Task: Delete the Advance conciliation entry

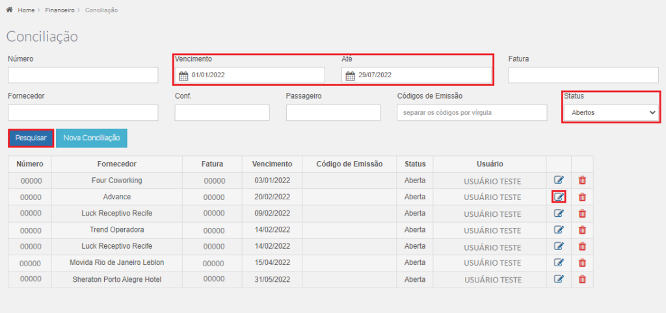Action: tap(582, 197)
